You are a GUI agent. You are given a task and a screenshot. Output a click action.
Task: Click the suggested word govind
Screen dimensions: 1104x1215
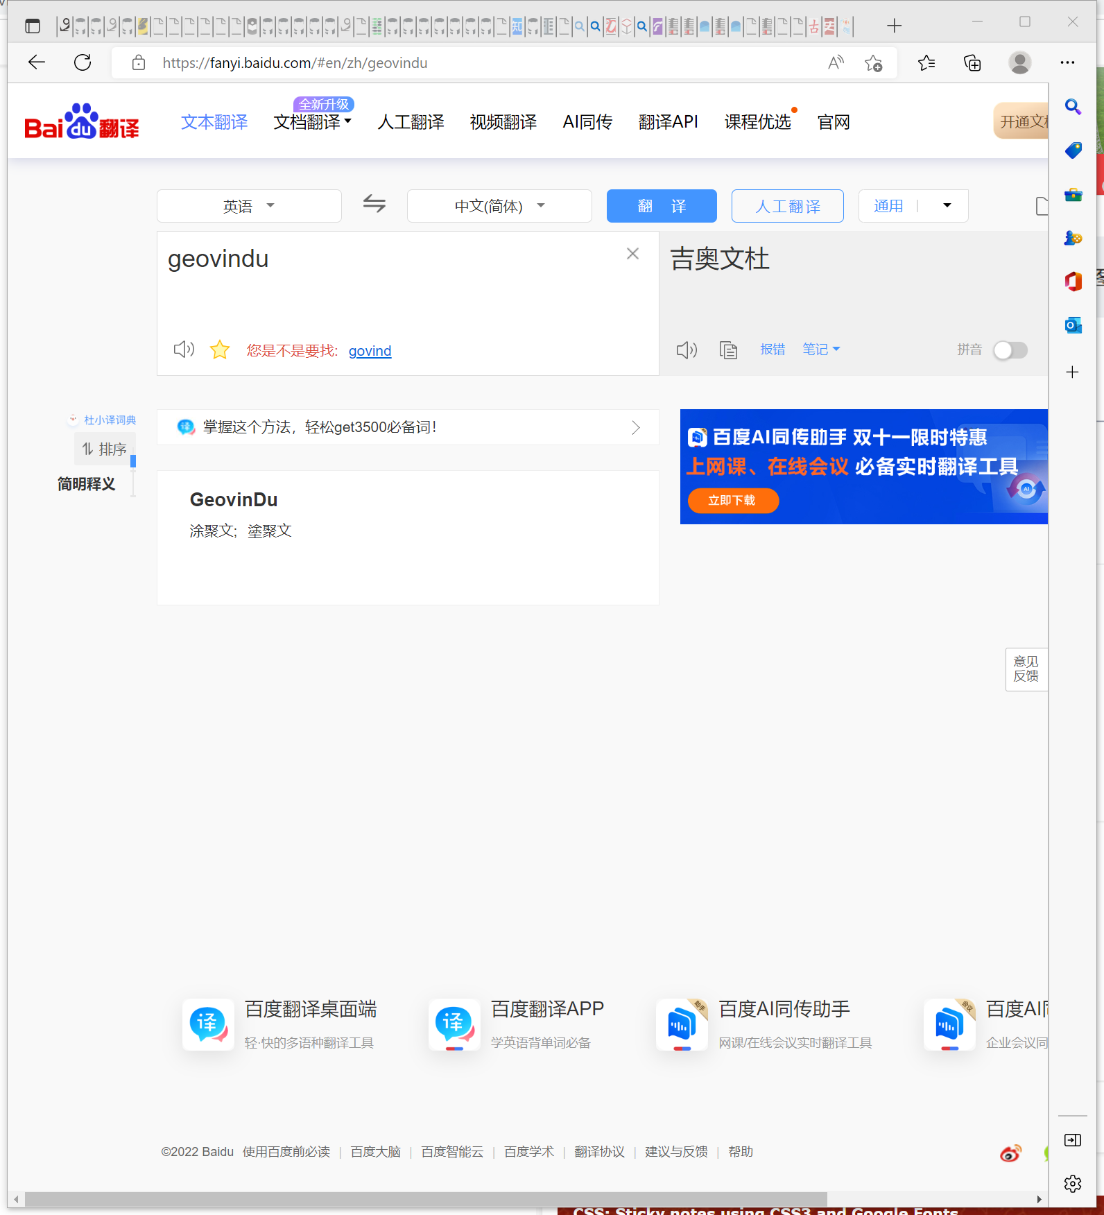[370, 351]
